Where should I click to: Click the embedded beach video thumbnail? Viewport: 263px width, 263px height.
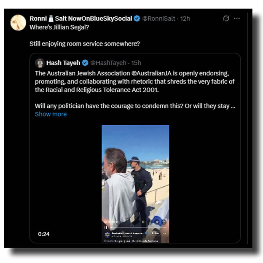(x=135, y=177)
